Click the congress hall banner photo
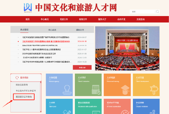The width and height of the screenshot is (169, 114). (127, 48)
